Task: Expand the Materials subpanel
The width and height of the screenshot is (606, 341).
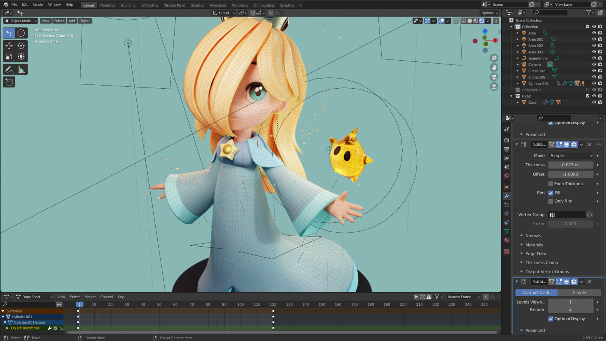Action: tap(534, 245)
